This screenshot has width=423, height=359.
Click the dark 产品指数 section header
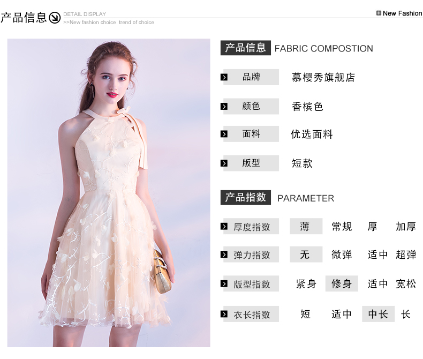(x=245, y=198)
